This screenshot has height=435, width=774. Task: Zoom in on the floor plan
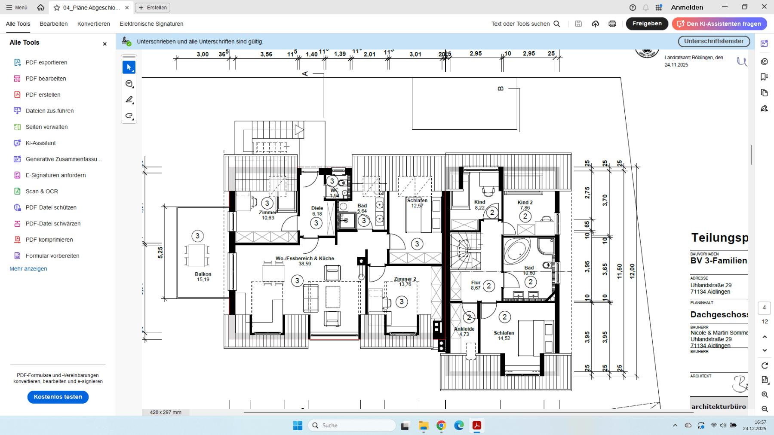764,395
